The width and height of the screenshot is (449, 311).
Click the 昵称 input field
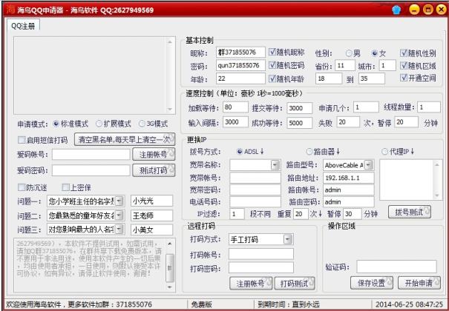click(x=240, y=53)
